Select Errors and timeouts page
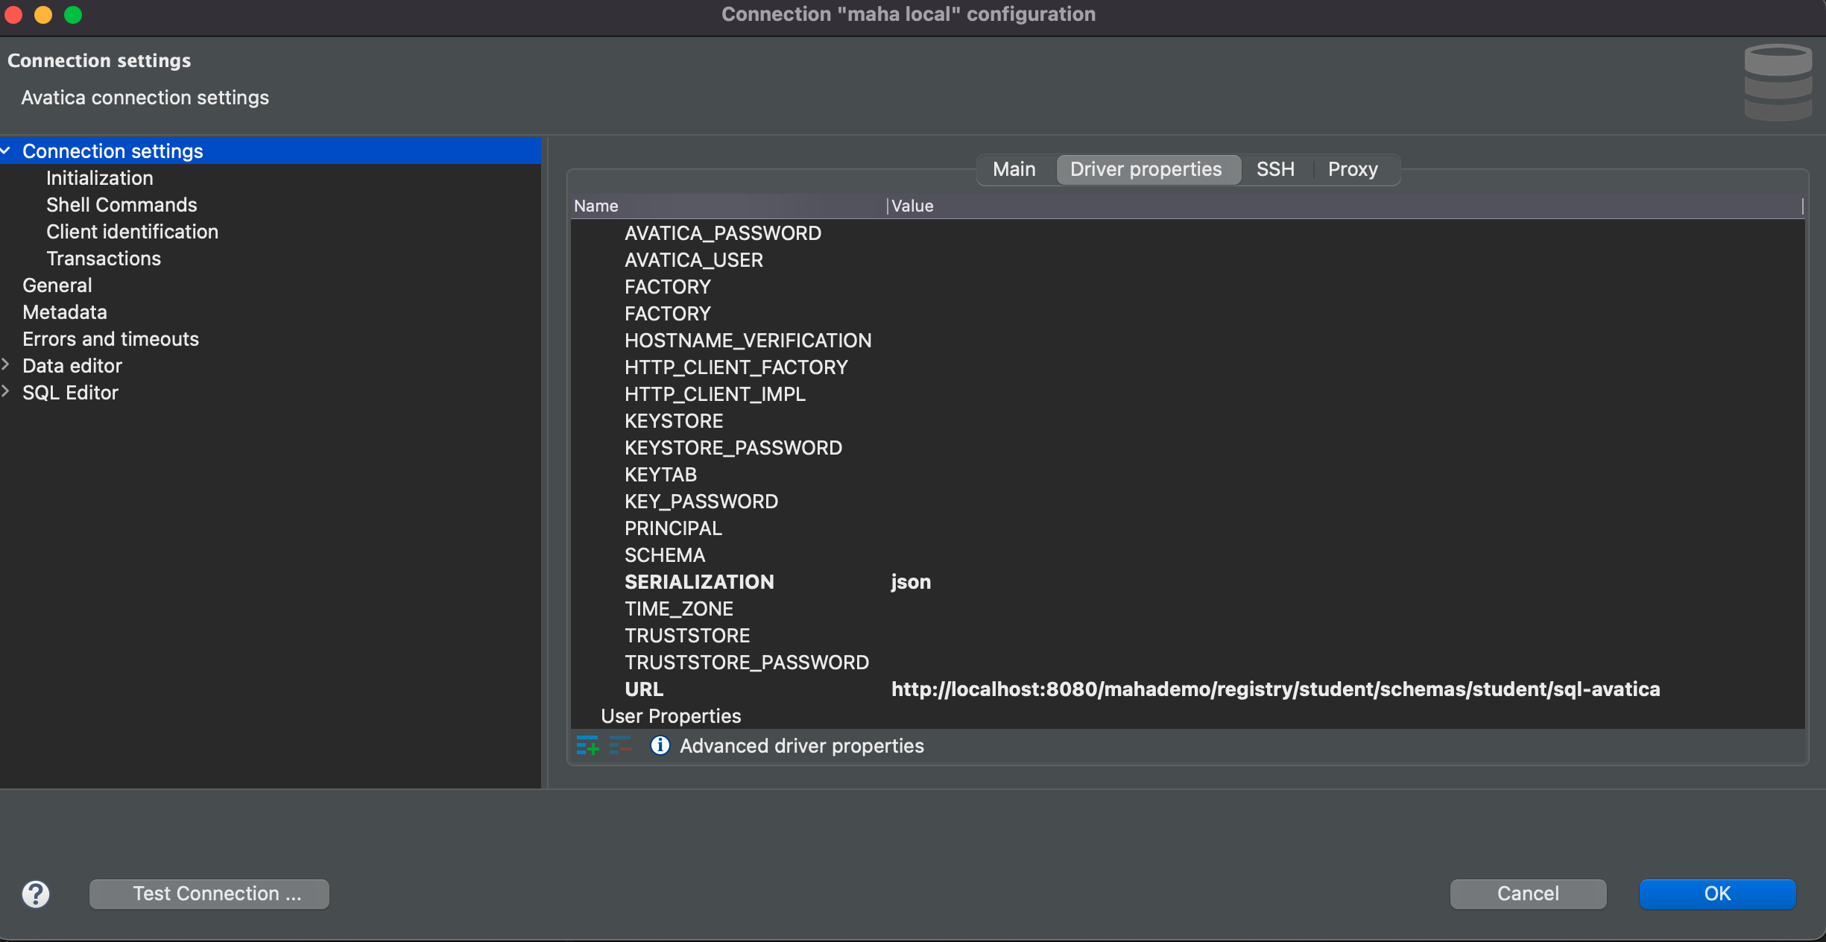The width and height of the screenshot is (1826, 942). click(111, 339)
